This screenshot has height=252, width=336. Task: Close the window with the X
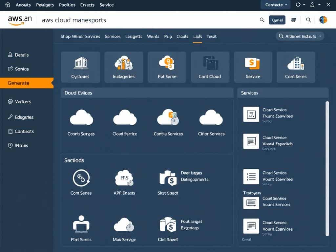click(x=328, y=5)
